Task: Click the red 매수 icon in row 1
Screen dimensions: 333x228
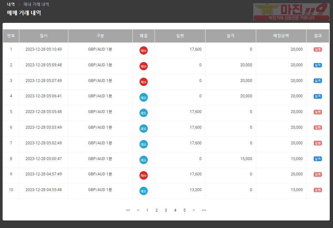Action: pyautogui.click(x=143, y=51)
